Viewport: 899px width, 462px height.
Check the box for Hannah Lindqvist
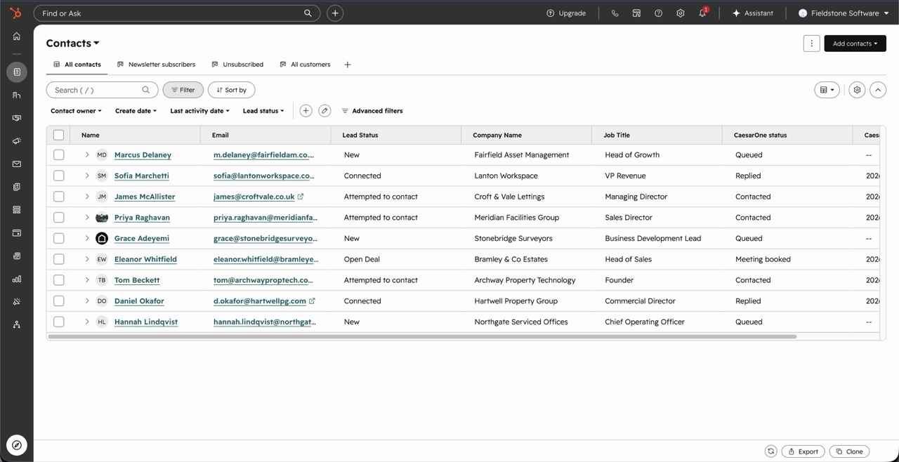point(59,322)
